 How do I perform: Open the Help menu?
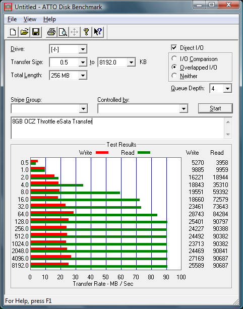(49, 19)
